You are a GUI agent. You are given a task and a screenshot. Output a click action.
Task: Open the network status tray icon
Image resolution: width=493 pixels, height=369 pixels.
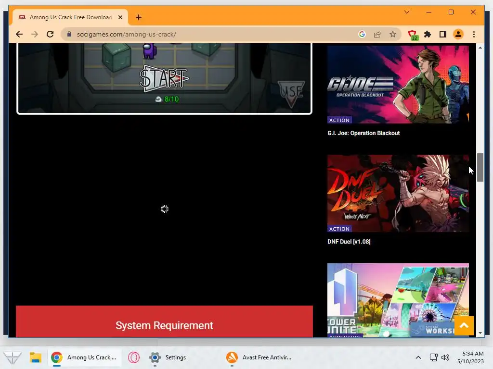pyautogui.click(x=434, y=357)
